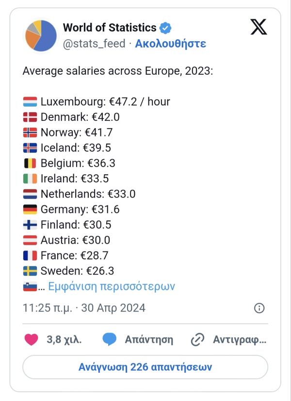Click the blue reply bubble icon
Viewport: 291px width, 401px height.
(x=110, y=339)
